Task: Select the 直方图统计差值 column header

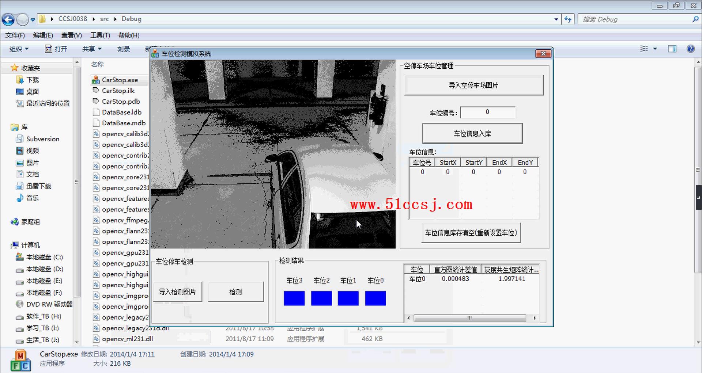Action: point(456,270)
